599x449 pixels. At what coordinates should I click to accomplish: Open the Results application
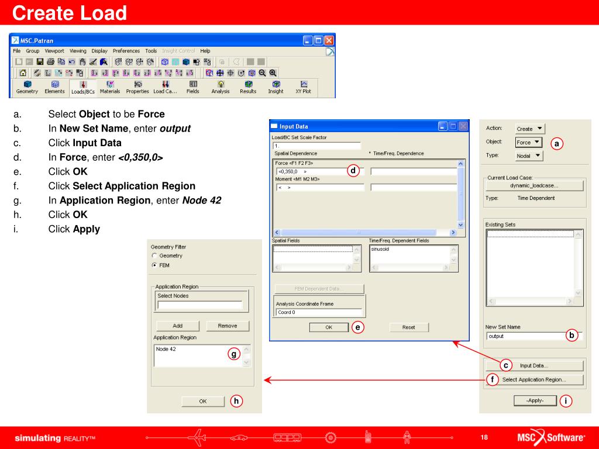tap(248, 88)
